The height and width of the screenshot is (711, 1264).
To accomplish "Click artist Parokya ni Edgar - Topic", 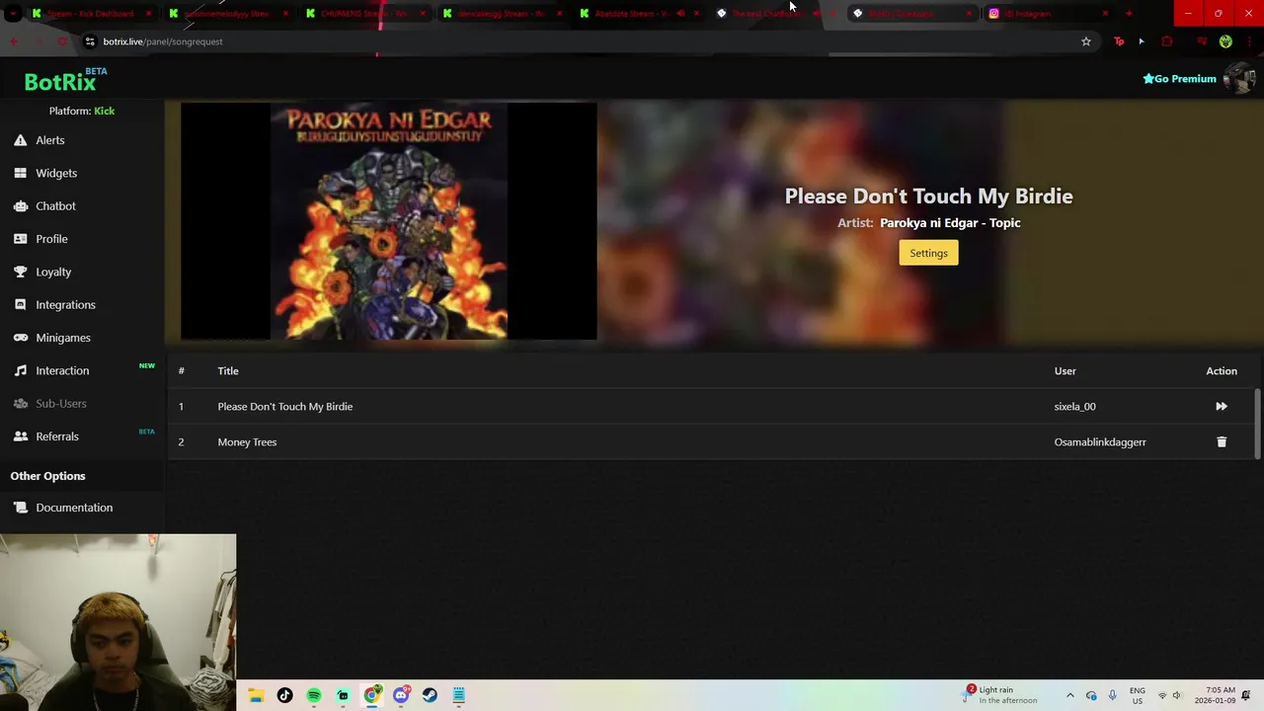I will [950, 223].
